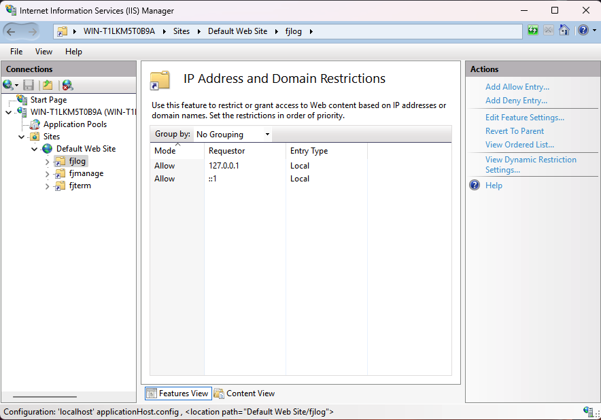Expand the fjmanage site node
This screenshot has width=601, height=420.
click(46, 173)
